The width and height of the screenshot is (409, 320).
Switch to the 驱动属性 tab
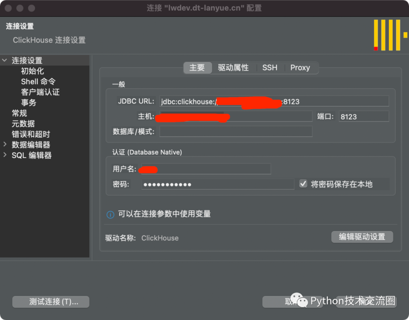[233, 67]
